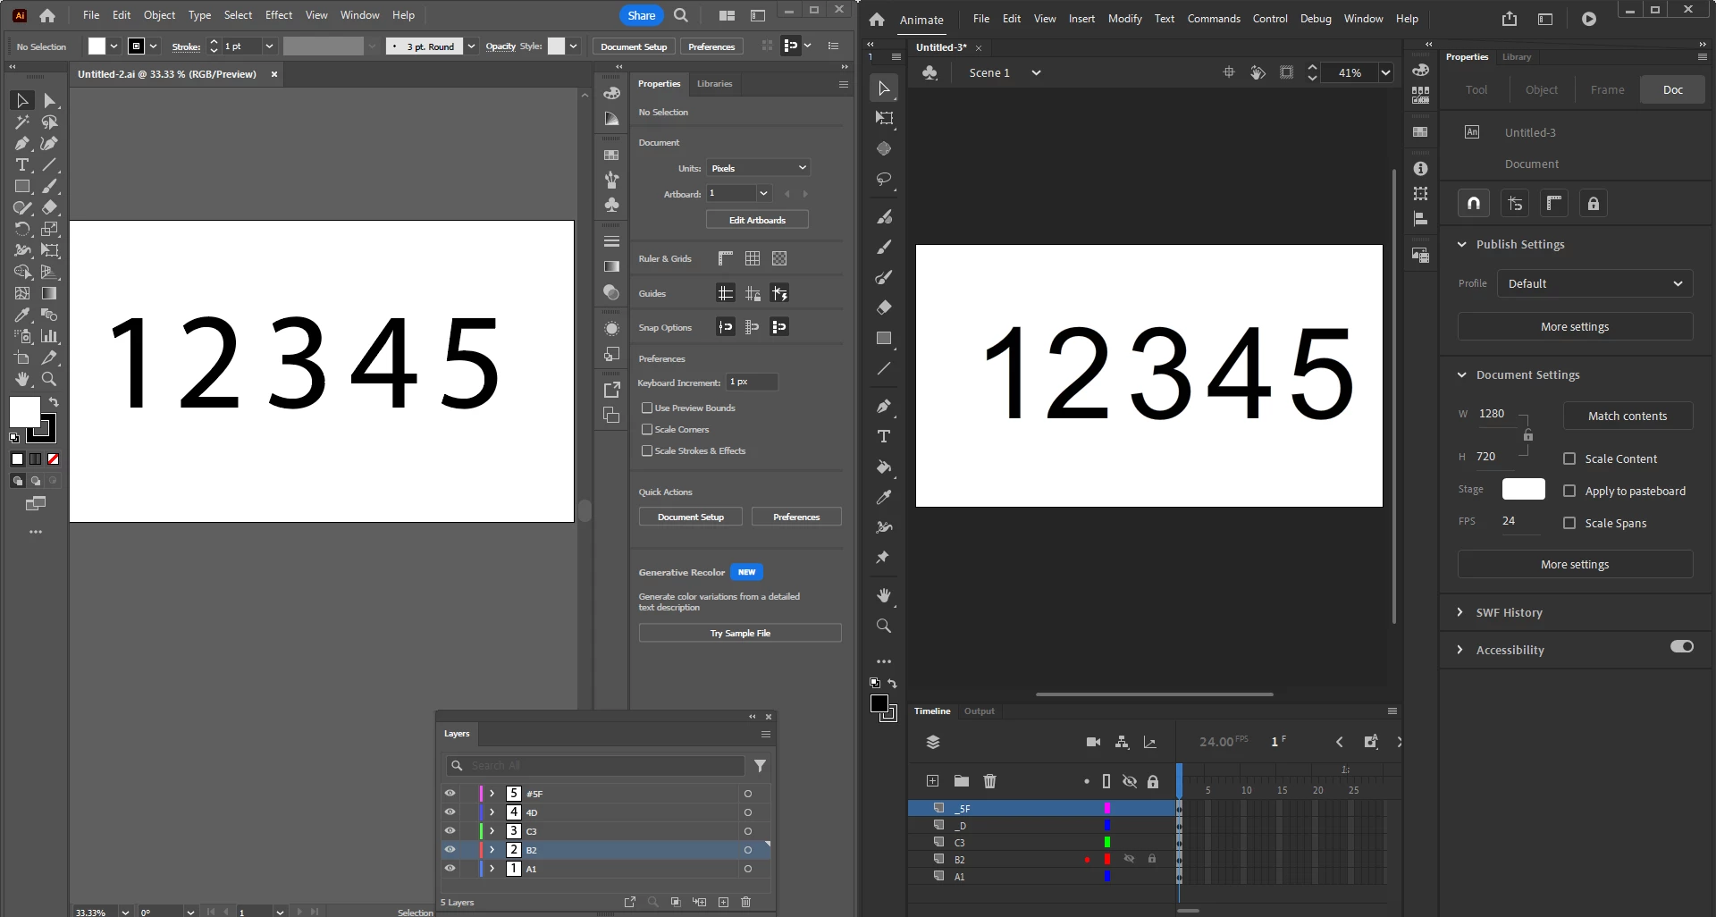This screenshot has width=1716, height=917.
Task: Select the Eyedropper tool in Illustrator
Action: tap(22, 315)
